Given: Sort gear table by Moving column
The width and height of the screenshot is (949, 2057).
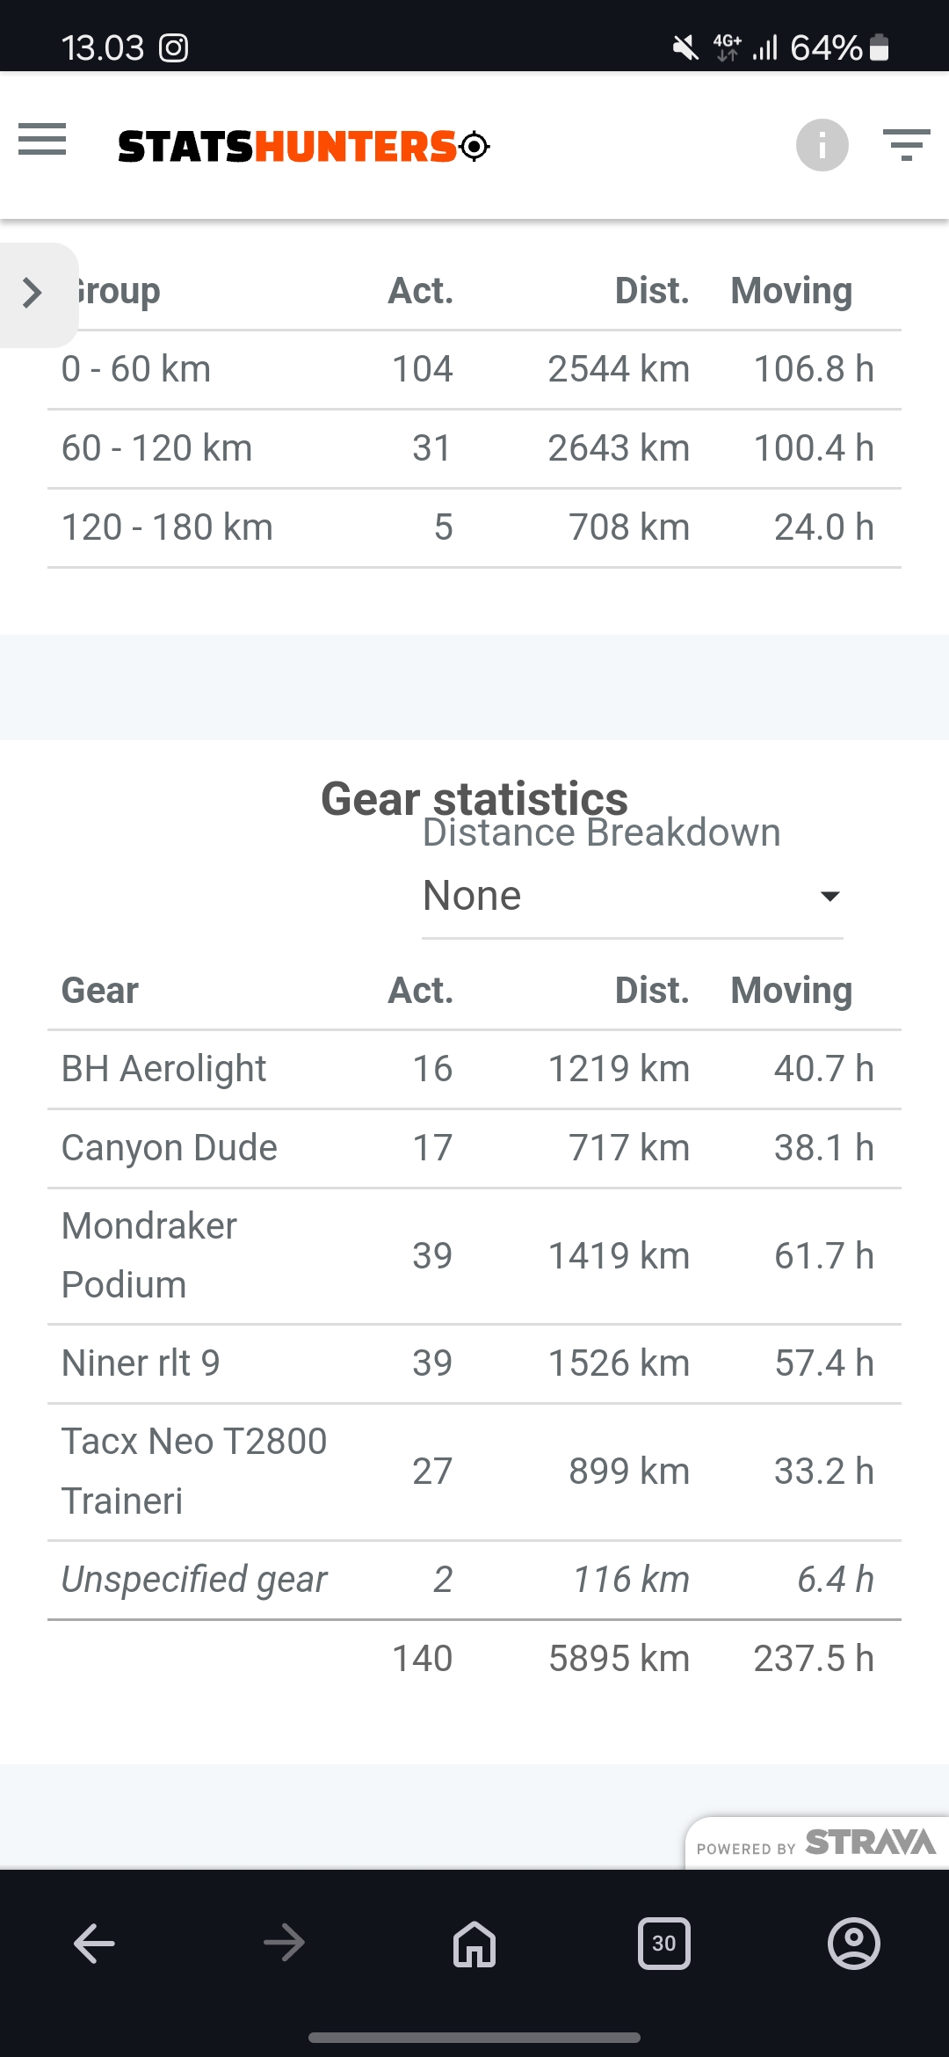Looking at the screenshot, I should point(791,991).
